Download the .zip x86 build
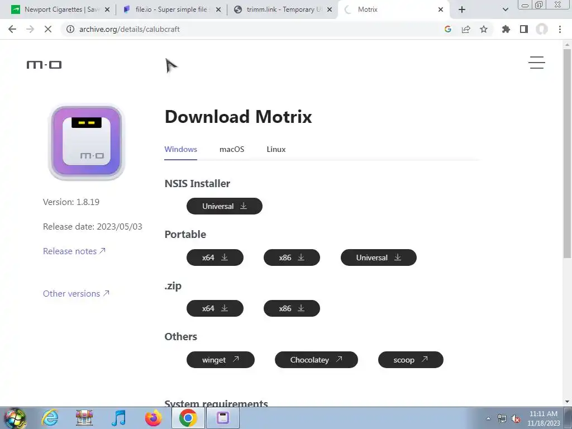Image resolution: width=572 pixels, height=429 pixels. [292, 308]
